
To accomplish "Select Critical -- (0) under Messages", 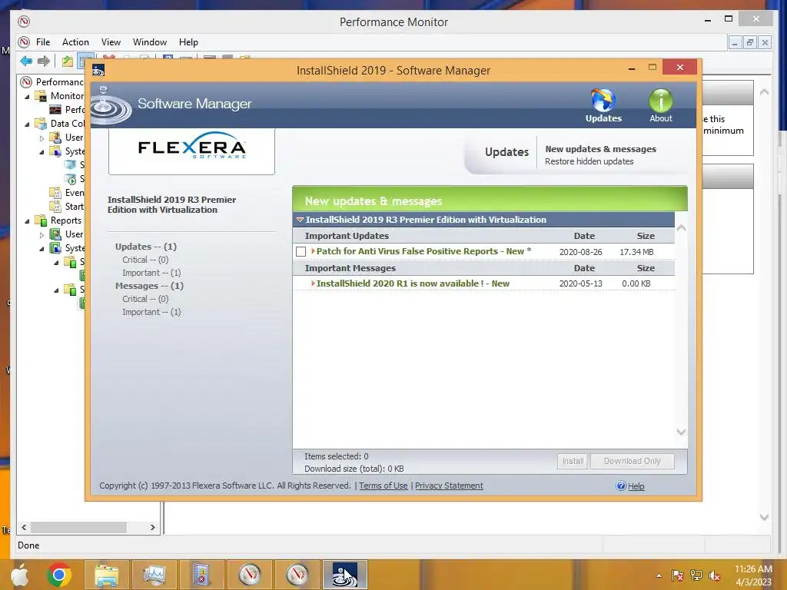I will [145, 299].
